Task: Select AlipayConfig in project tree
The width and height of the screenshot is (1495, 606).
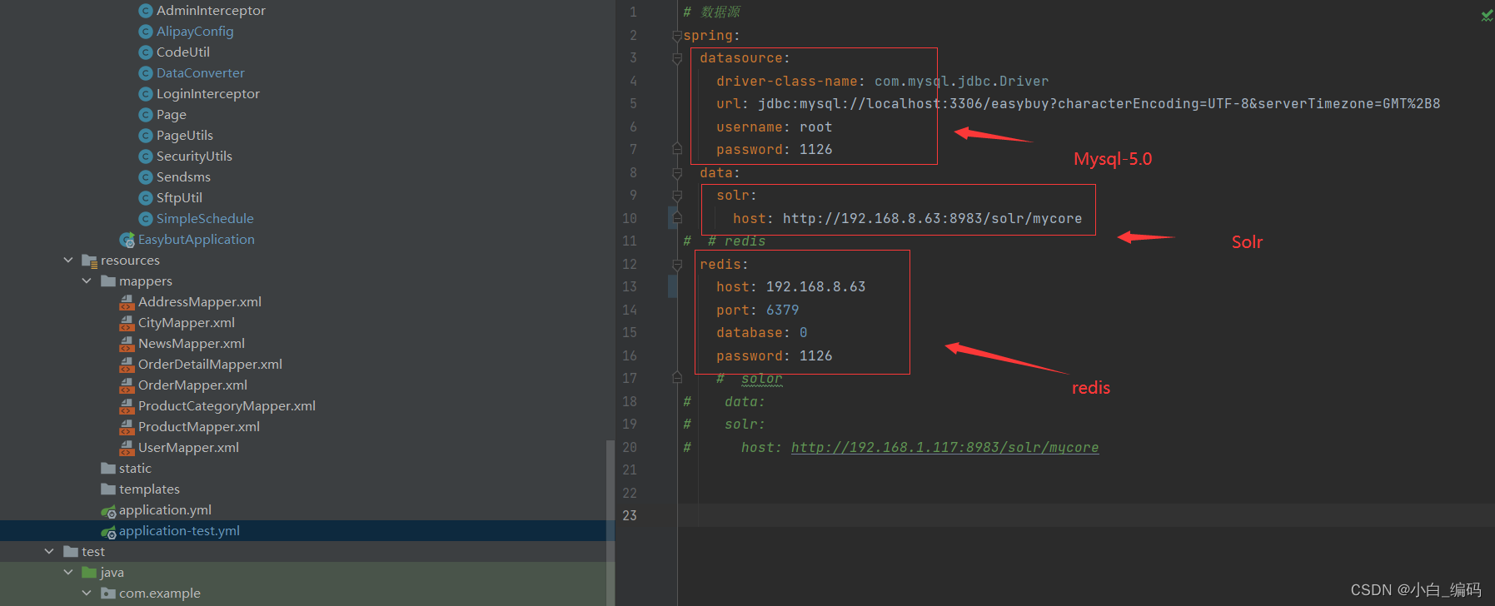Action: (195, 32)
